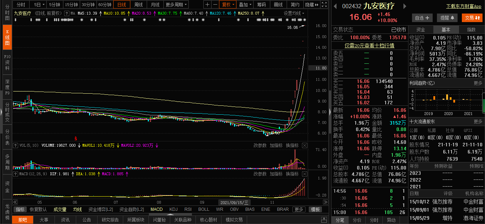The width and height of the screenshot is (485, 224).
Task: Select the MACD indicator in indicator bar
Action: click(x=157, y=209)
